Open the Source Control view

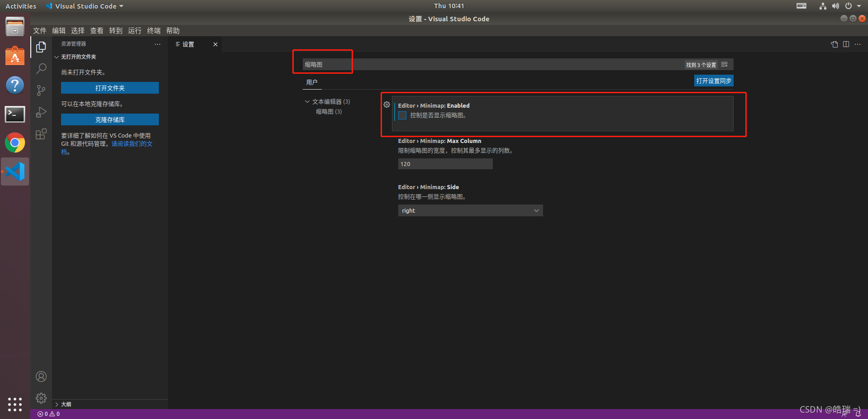(x=41, y=90)
